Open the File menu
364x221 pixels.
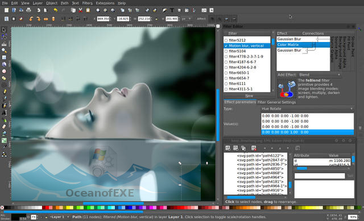[5, 3]
